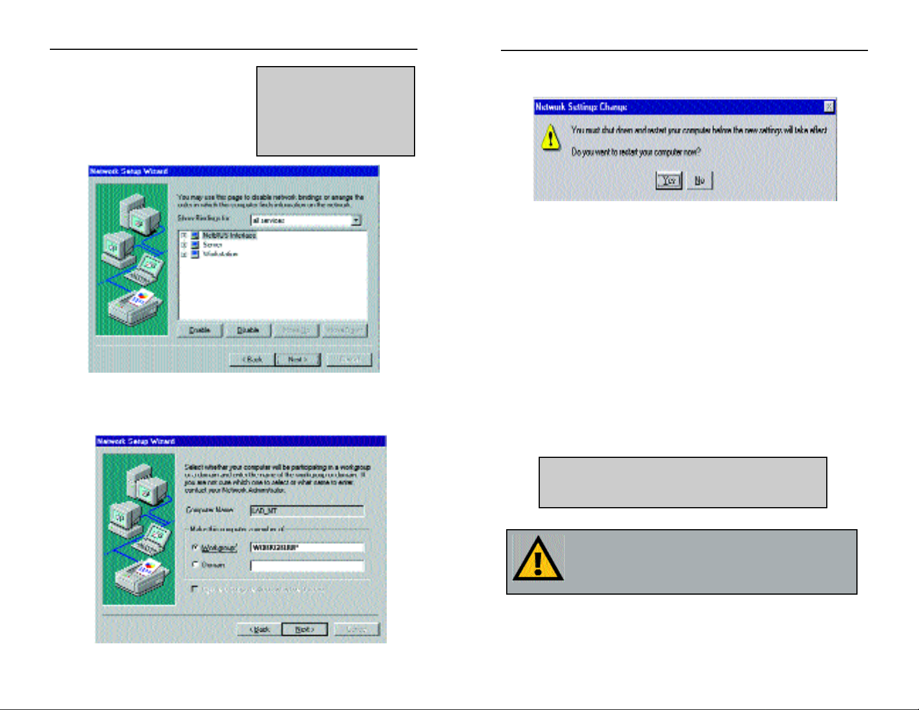
Task: Click network illustration on workgroup wizard page
Action: (x=139, y=529)
